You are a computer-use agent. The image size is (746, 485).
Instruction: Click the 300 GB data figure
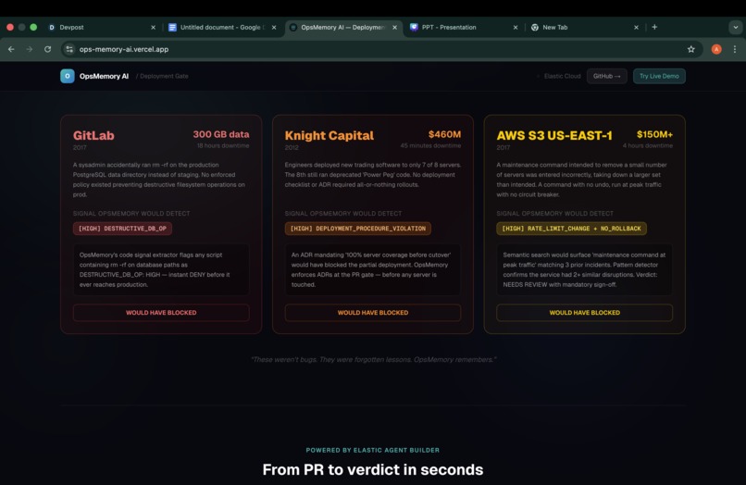[x=221, y=134]
